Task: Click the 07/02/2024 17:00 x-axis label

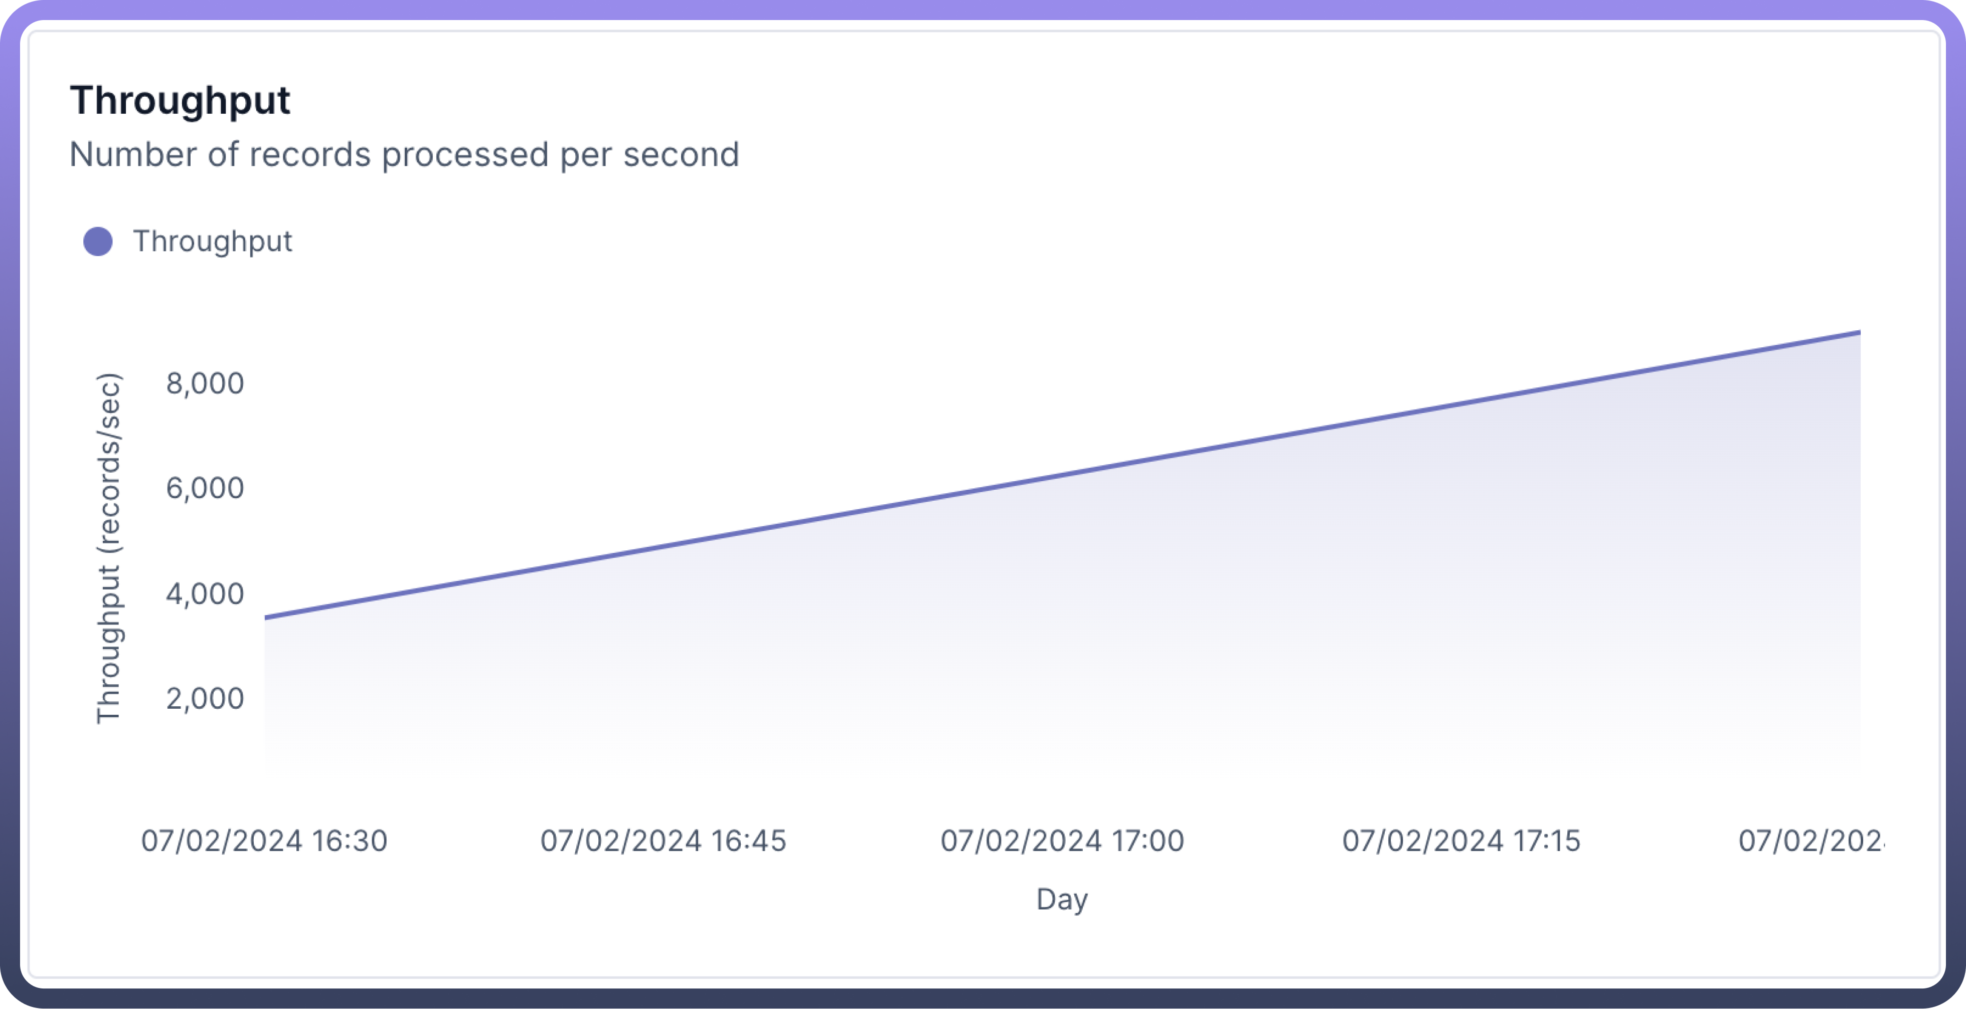Action: pyautogui.click(x=1062, y=841)
